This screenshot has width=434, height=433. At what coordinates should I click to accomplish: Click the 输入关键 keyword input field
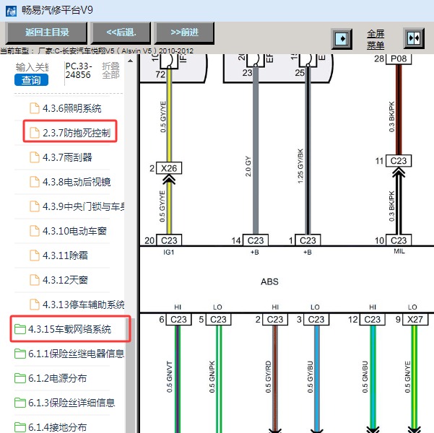coord(32,67)
